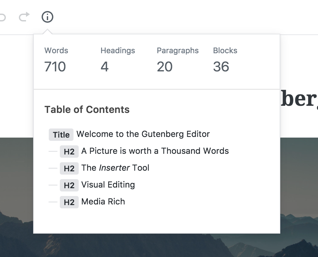Image resolution: width=318 pixels, height=257 pixels.
Task: Click the content information (i) icon
Action: pos(47,17)
